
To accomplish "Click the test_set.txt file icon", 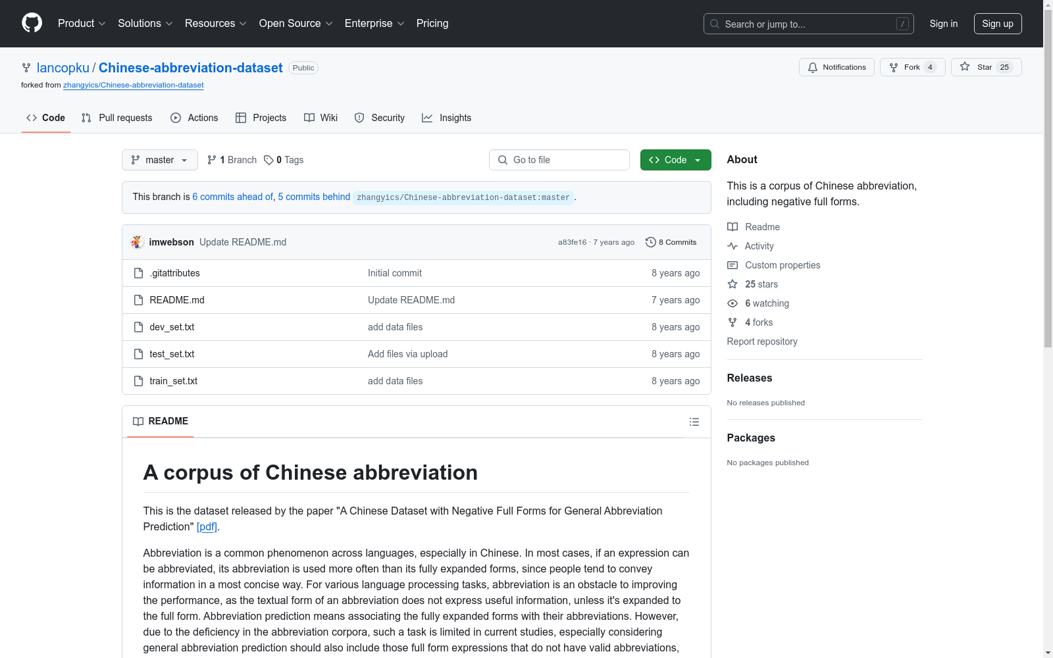I will point(138,354).
